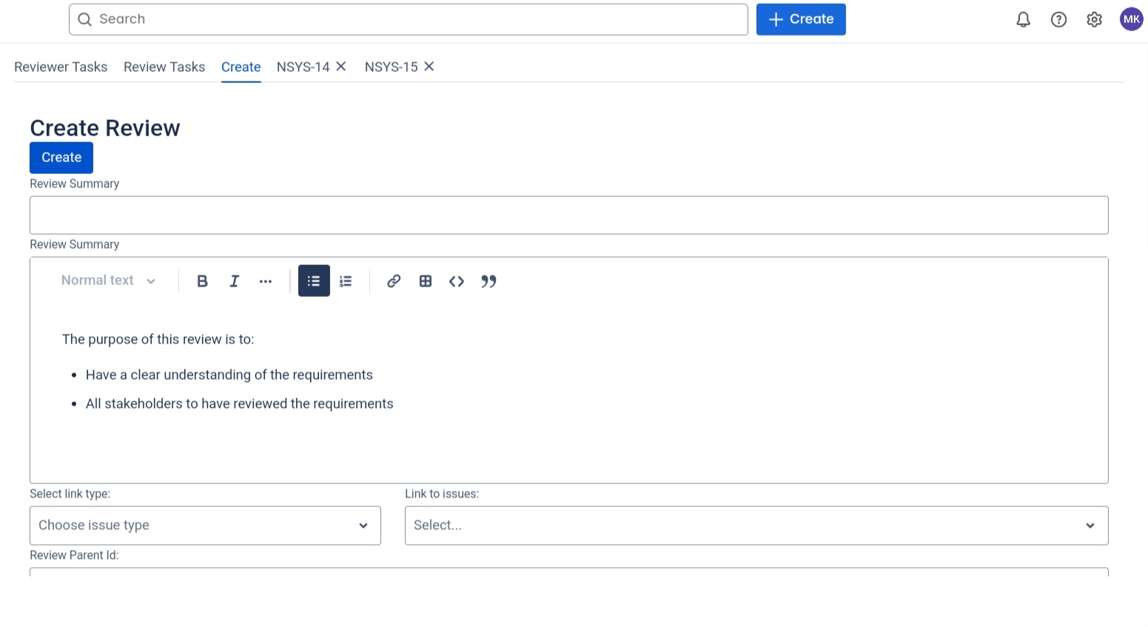Viewport: 1148px width, 627px height.
Task: Open the help question mark menu
Action: click(x=1058, y=20)
